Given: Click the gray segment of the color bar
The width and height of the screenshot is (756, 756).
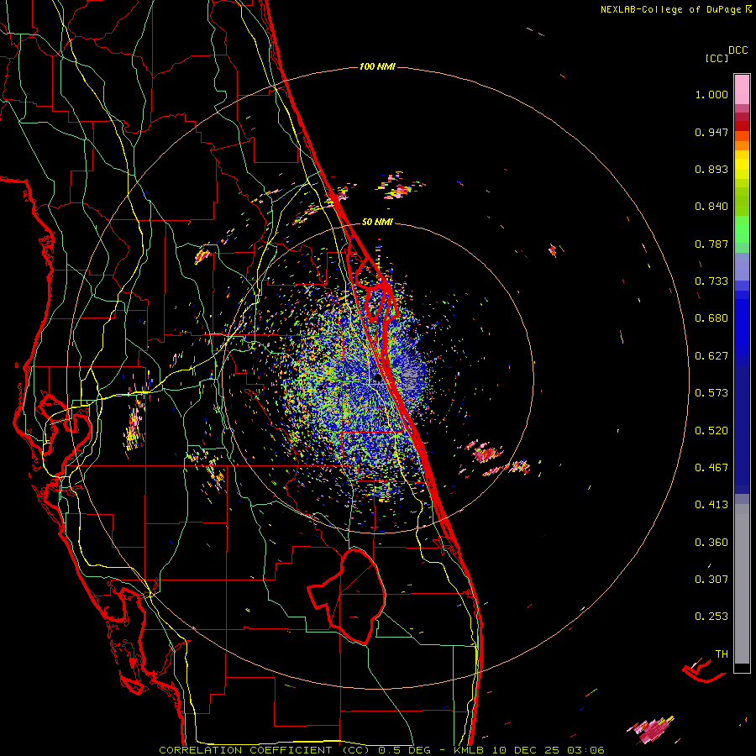Looking at the screenshot, I should click(x=742, y=584).
